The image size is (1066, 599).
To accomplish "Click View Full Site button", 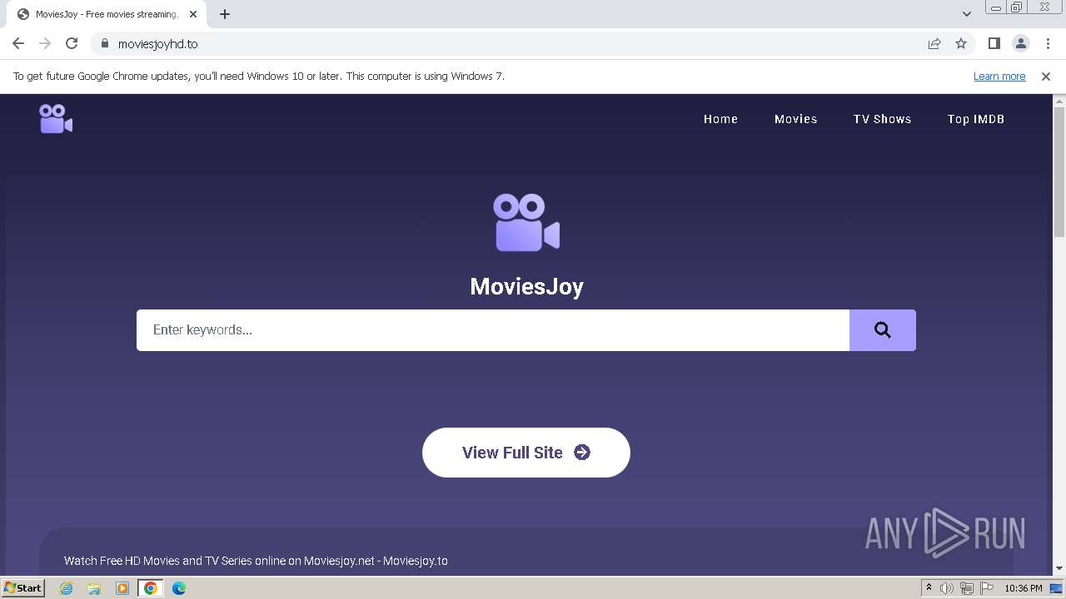I will point(526,453).
